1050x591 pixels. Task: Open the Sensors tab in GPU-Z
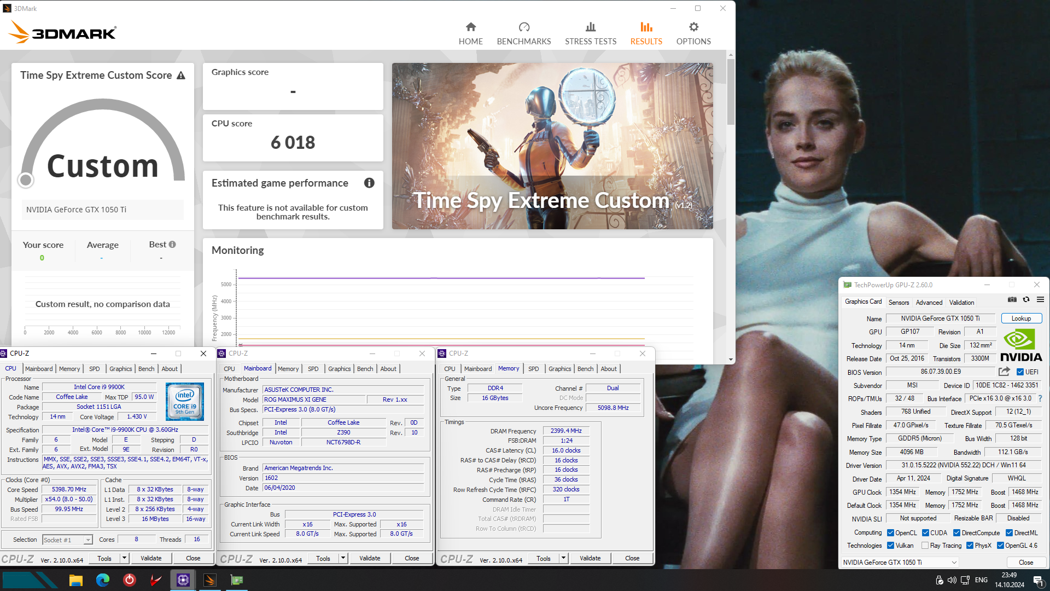899,303
